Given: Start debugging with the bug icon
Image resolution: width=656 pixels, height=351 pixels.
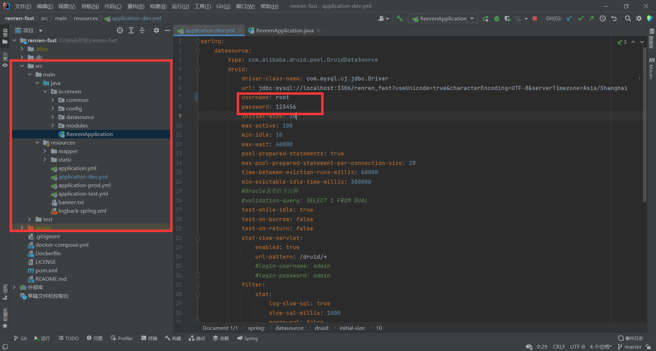Looking at the screenshot, I should [x=497, y=19].
